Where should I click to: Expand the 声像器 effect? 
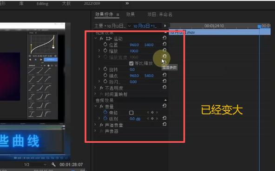click(x=95, y=131)
